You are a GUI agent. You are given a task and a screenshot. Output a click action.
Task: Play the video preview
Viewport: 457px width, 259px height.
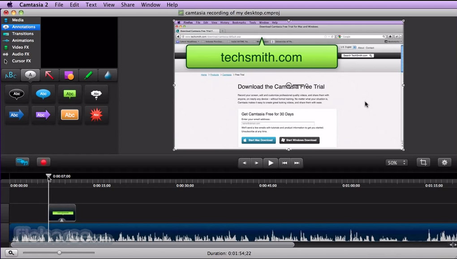[x=271, y=163]
